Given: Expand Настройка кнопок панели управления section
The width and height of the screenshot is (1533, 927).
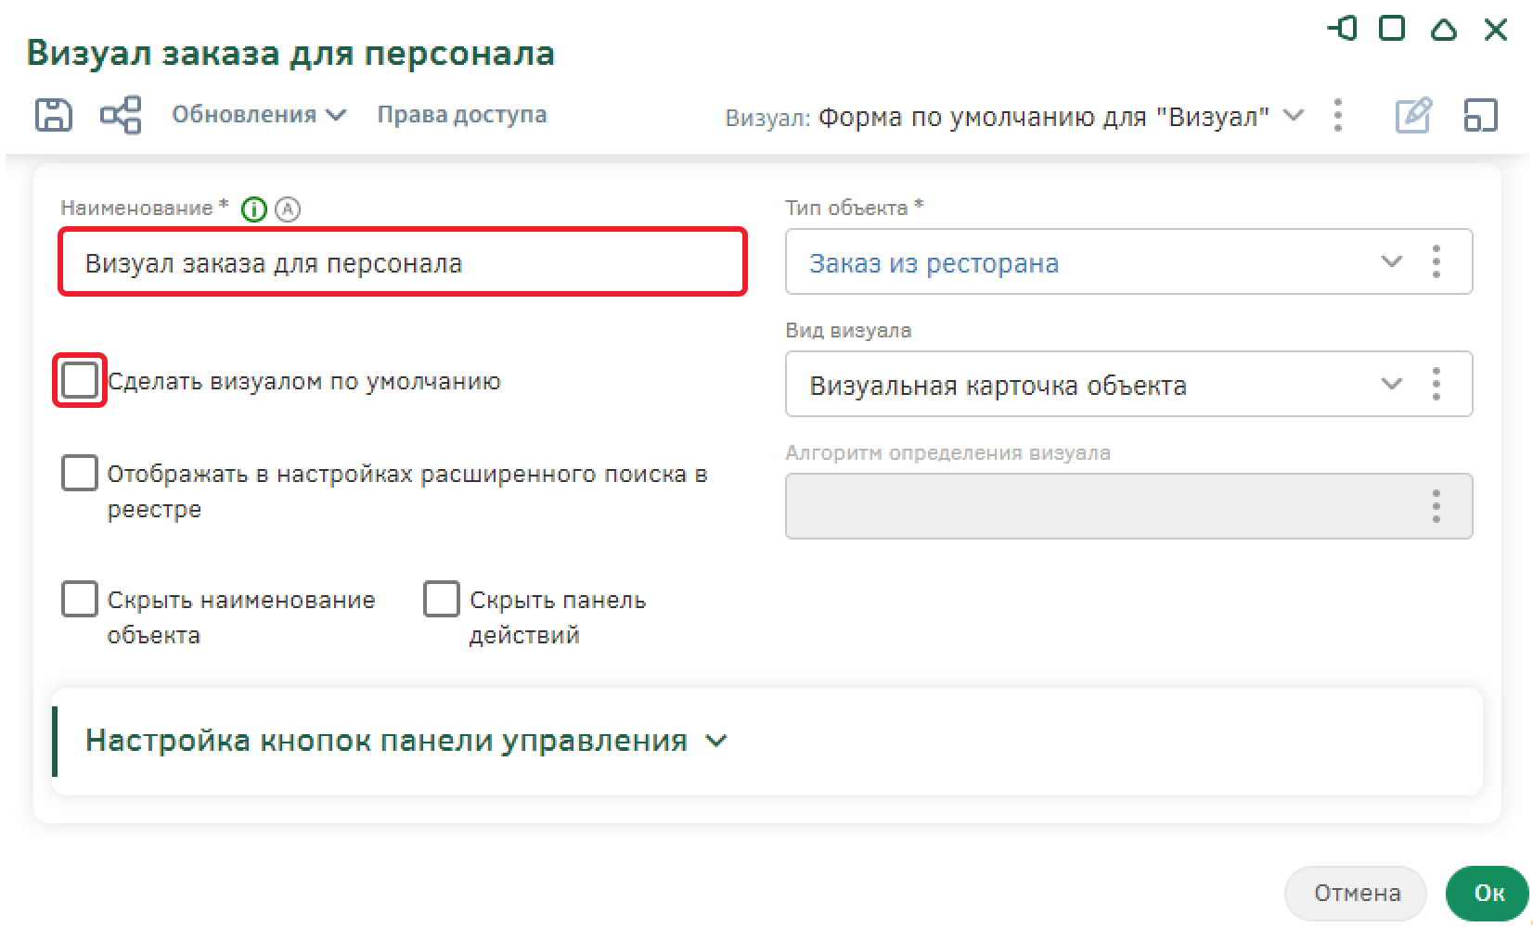Looking at the screenshot, I should [x=715, y=742].
